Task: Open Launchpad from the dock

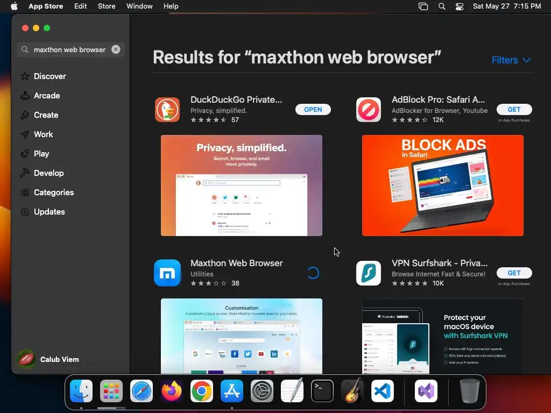Action: (x=111, y=391)
